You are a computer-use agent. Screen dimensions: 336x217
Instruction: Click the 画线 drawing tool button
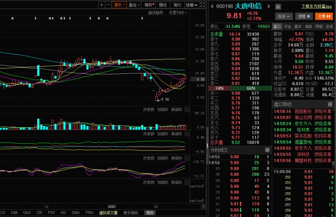pyautogui.click(x=163, y=5)
